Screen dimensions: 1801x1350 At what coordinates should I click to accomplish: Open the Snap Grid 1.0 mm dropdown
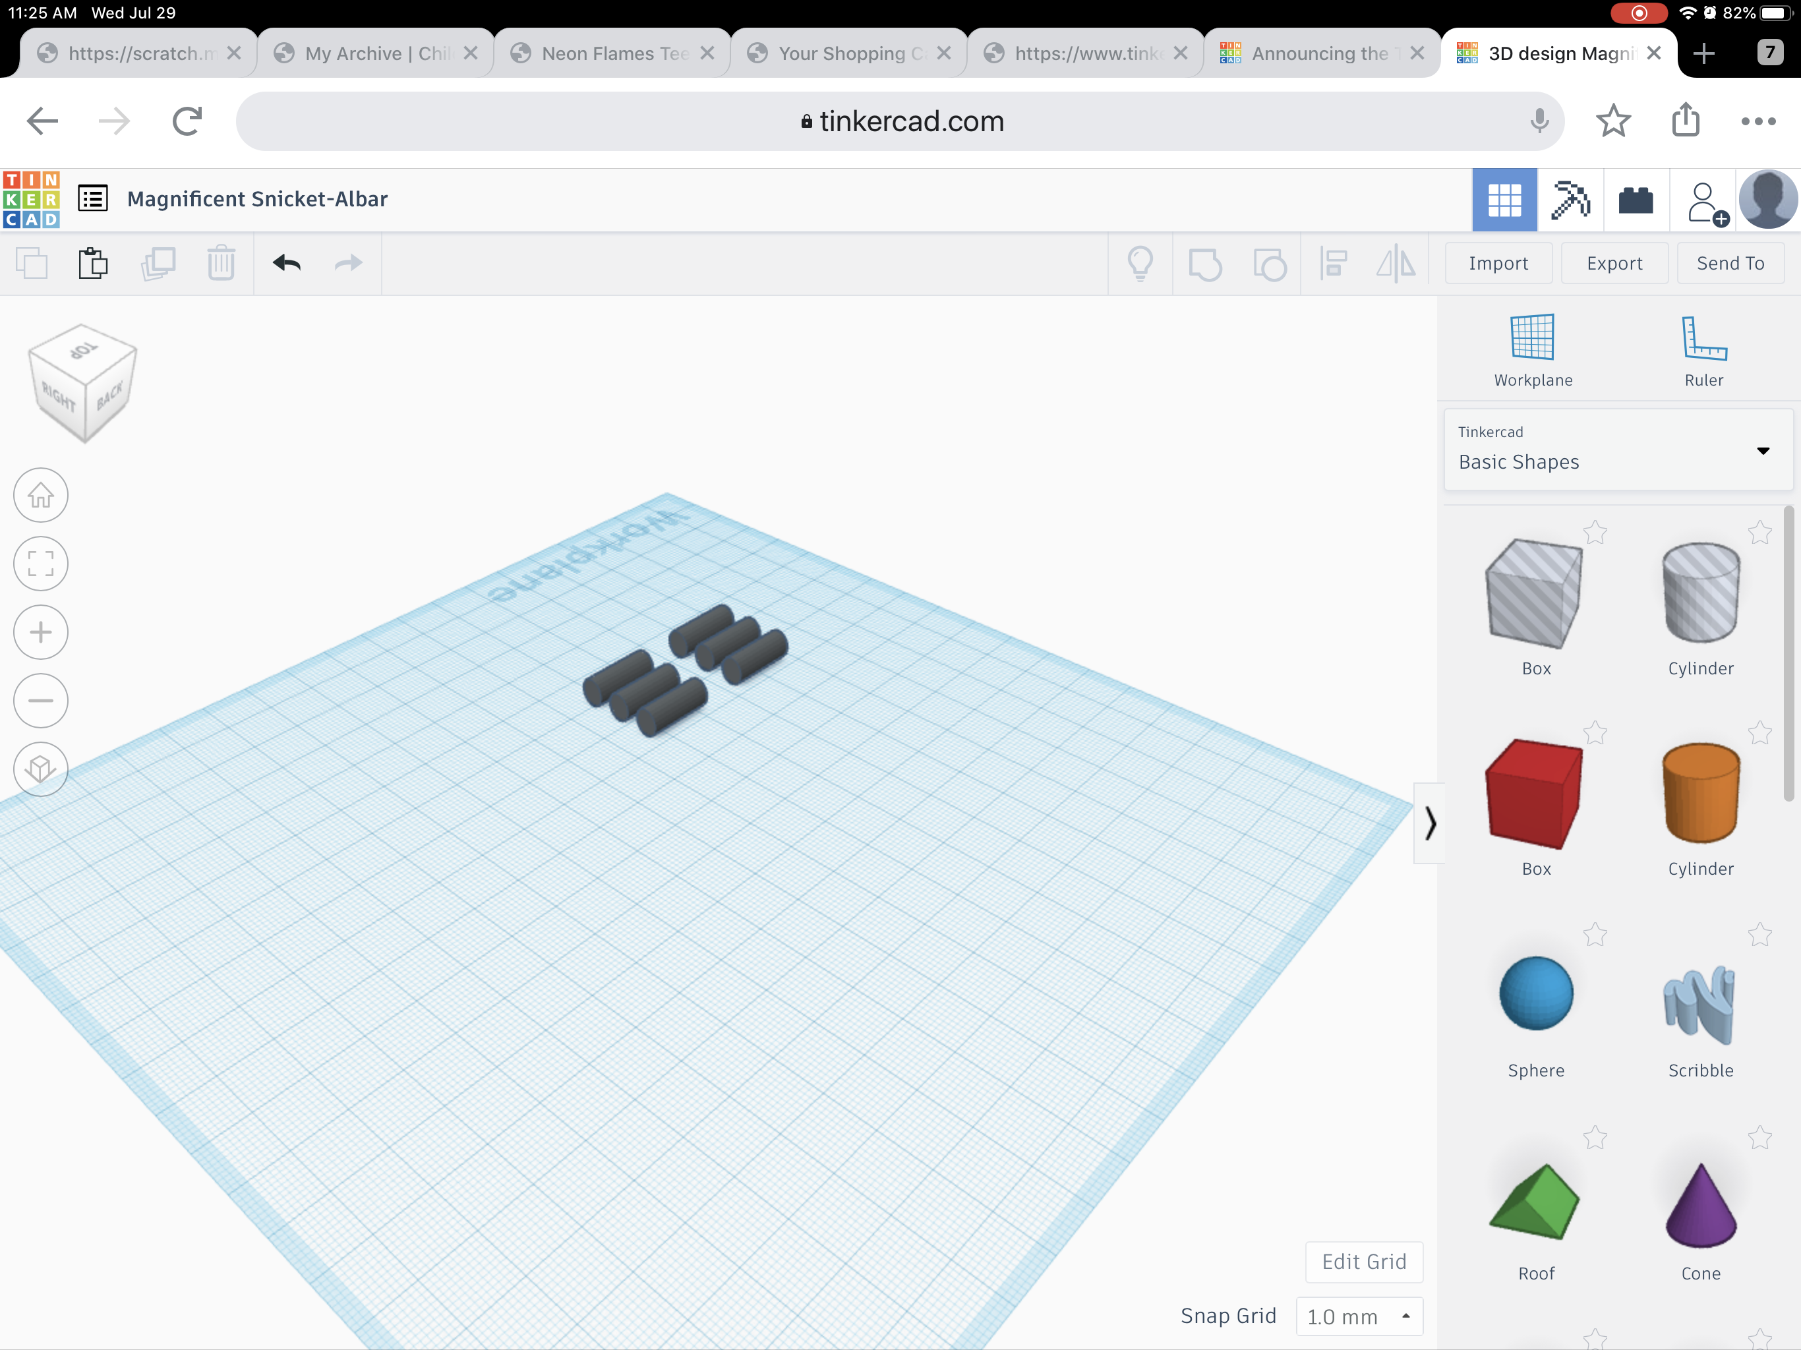click(x=1359, y=1316)
